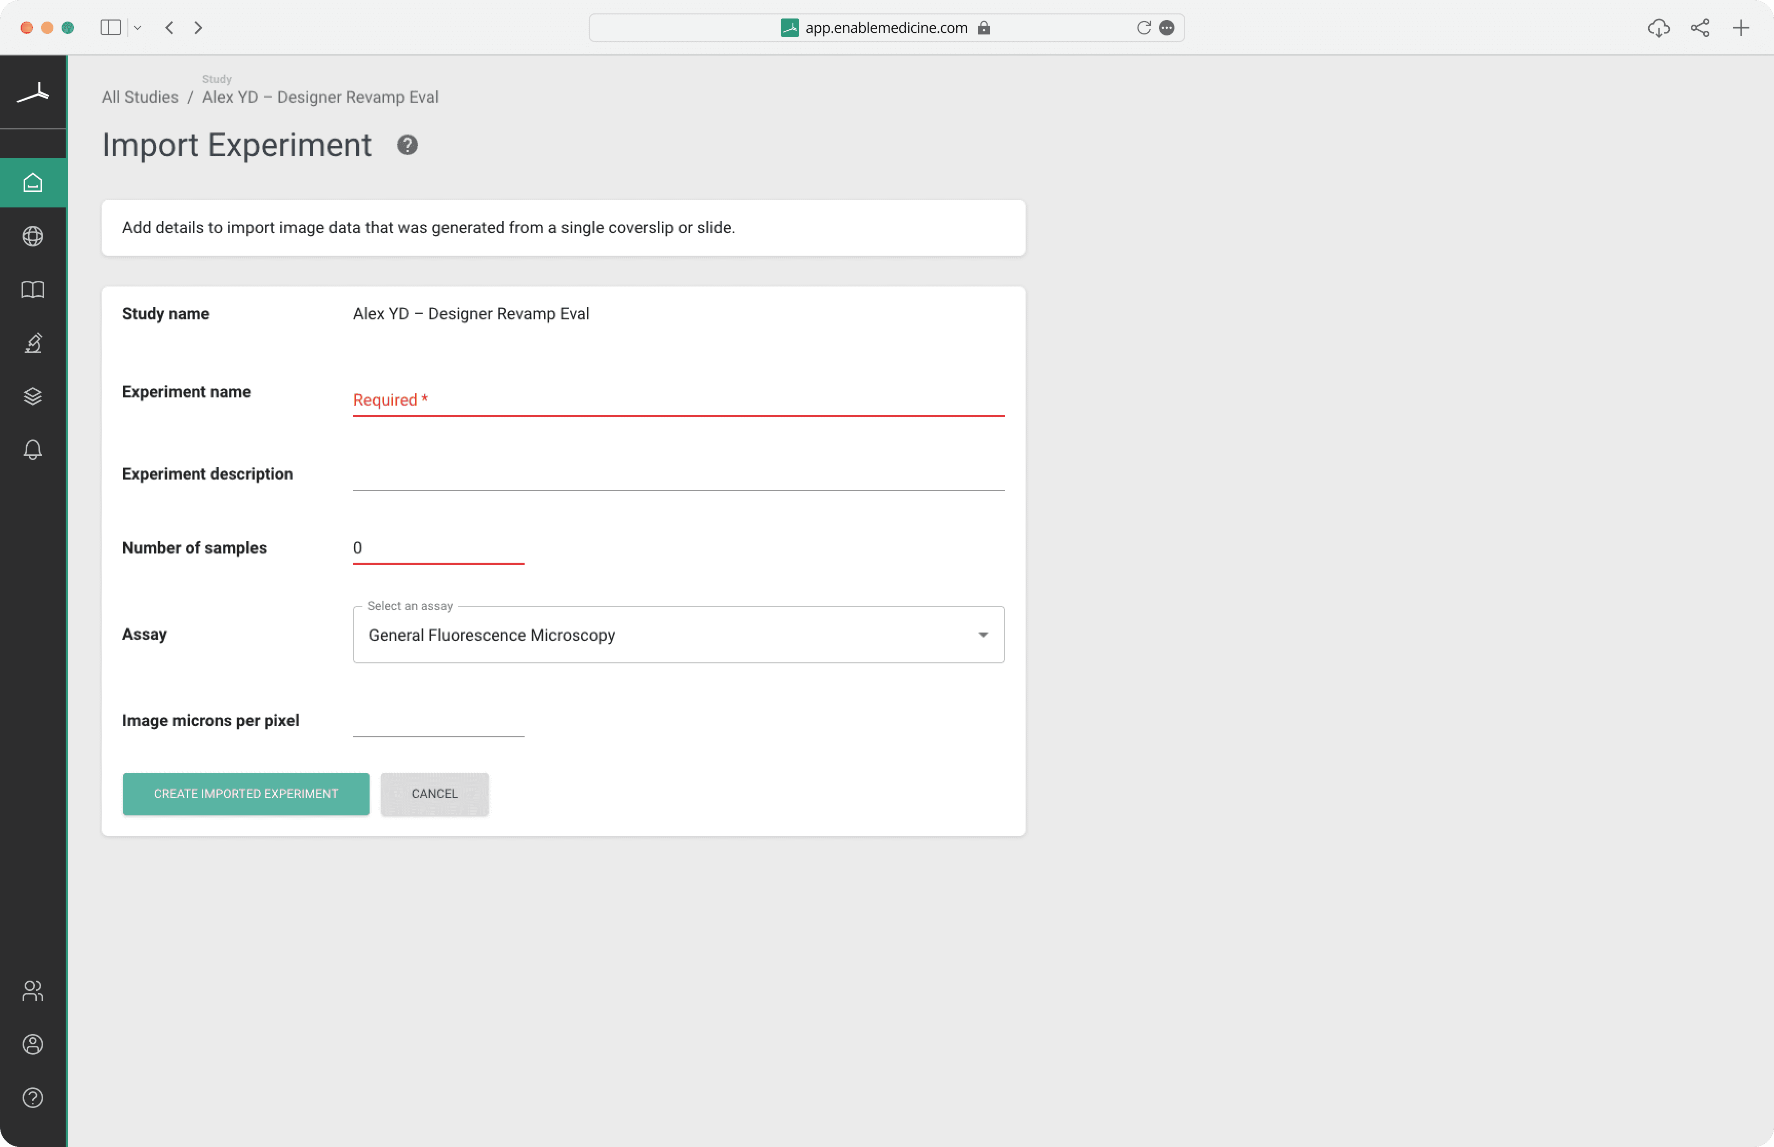The image size is (1774, 1147).
Task: Open the home icon in sidebar
Action: click(33, 182)
